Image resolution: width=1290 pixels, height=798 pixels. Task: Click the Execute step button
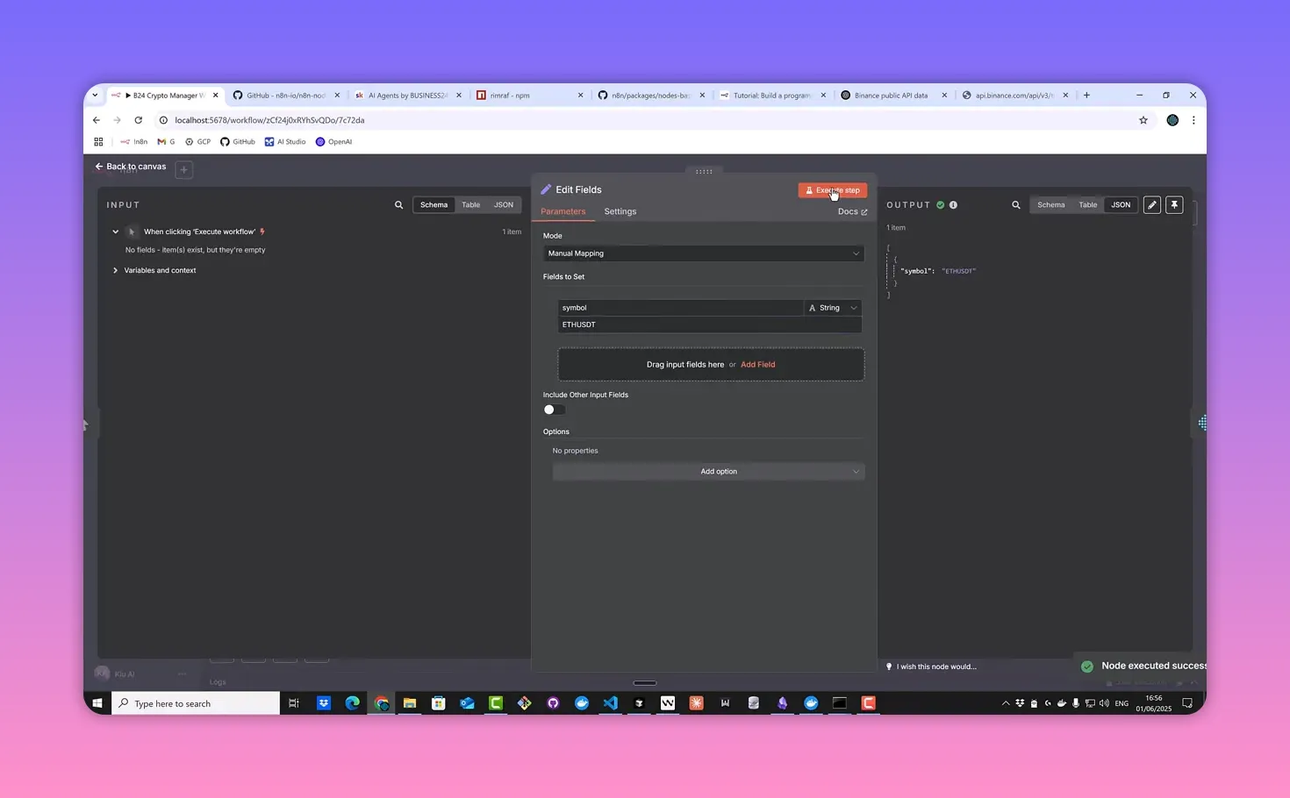pyautogui.click(x=832, y=190)
